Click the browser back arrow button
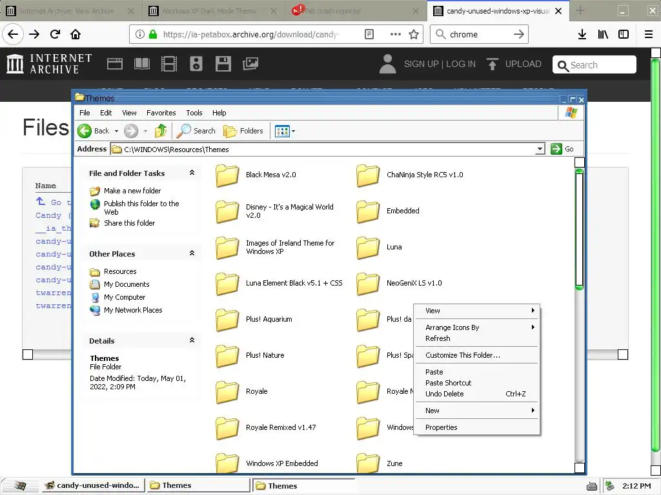661x495 pixels. pyautogui.click(x=13, y=34)
